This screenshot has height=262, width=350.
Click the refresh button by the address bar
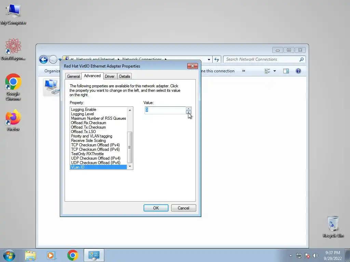216,59
